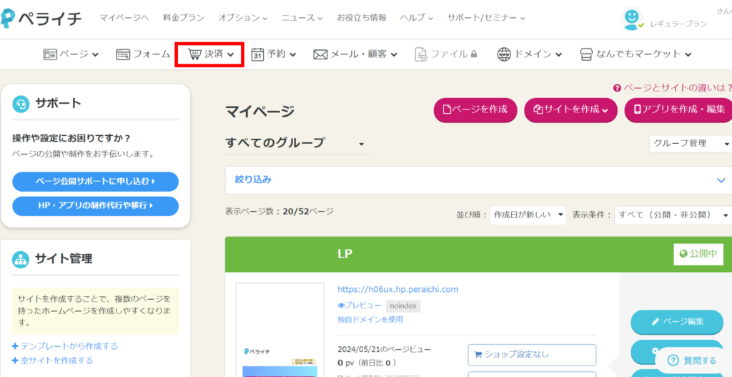Screen dimensions: 732x377
Task: Open the ヘルプ menu
Action: tap(416, 17)
